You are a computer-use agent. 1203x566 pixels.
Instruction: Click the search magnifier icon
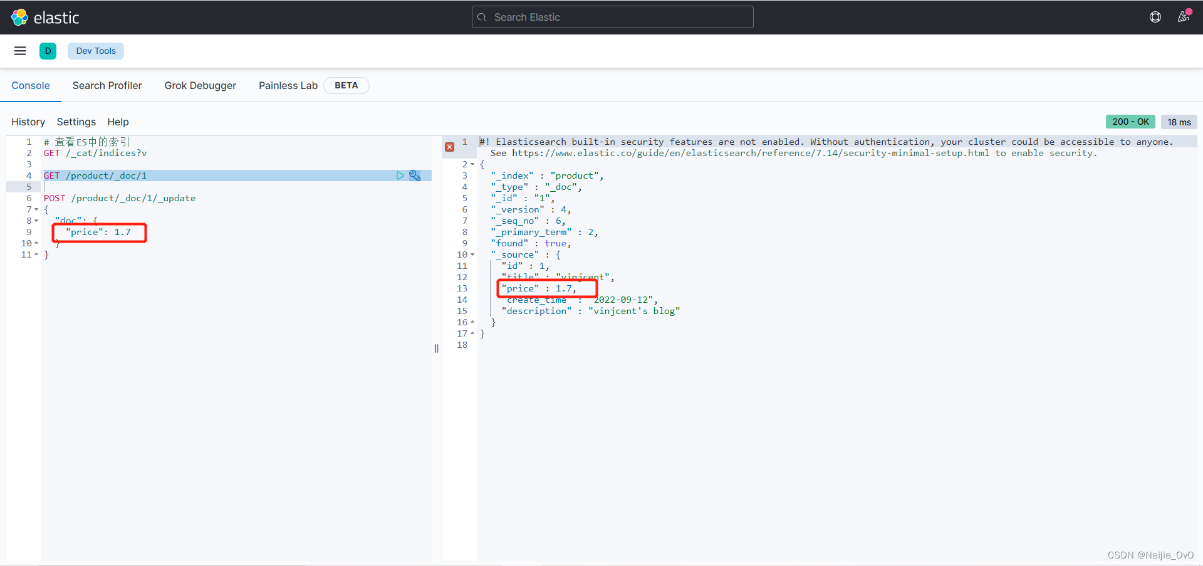(x=482, y=18)
